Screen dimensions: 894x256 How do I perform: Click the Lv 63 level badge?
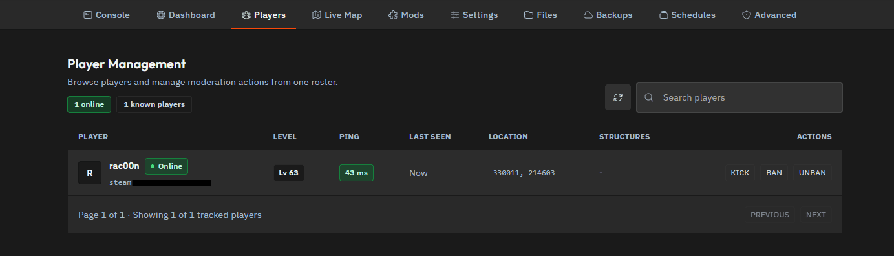coord(289,173)
